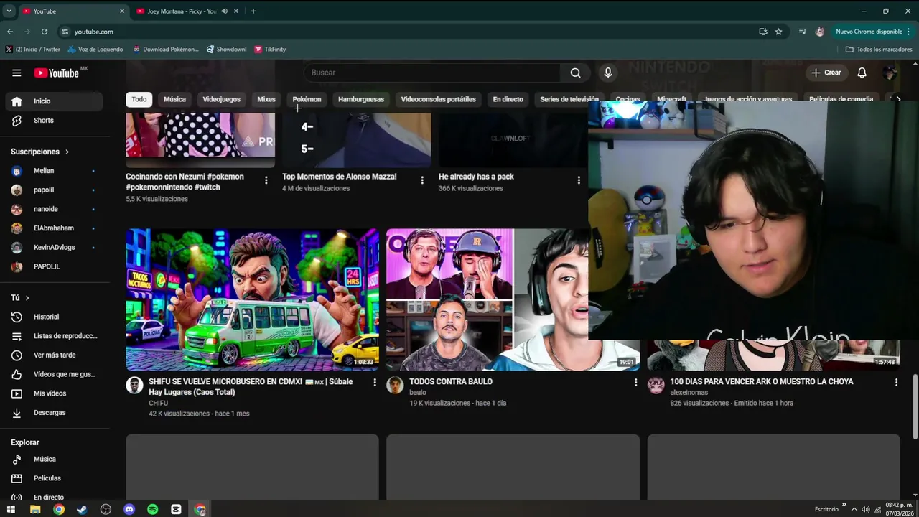This screenshot has width=919, height=517.
Task: Open Historial in the sidebar
Action: tap(54, 317)
